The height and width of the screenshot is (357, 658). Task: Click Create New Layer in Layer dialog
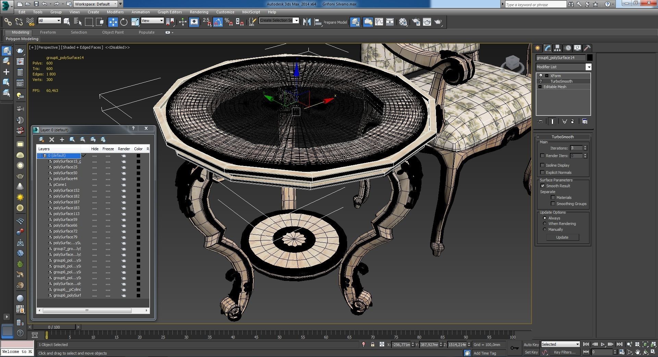click(x=41, y=140)
